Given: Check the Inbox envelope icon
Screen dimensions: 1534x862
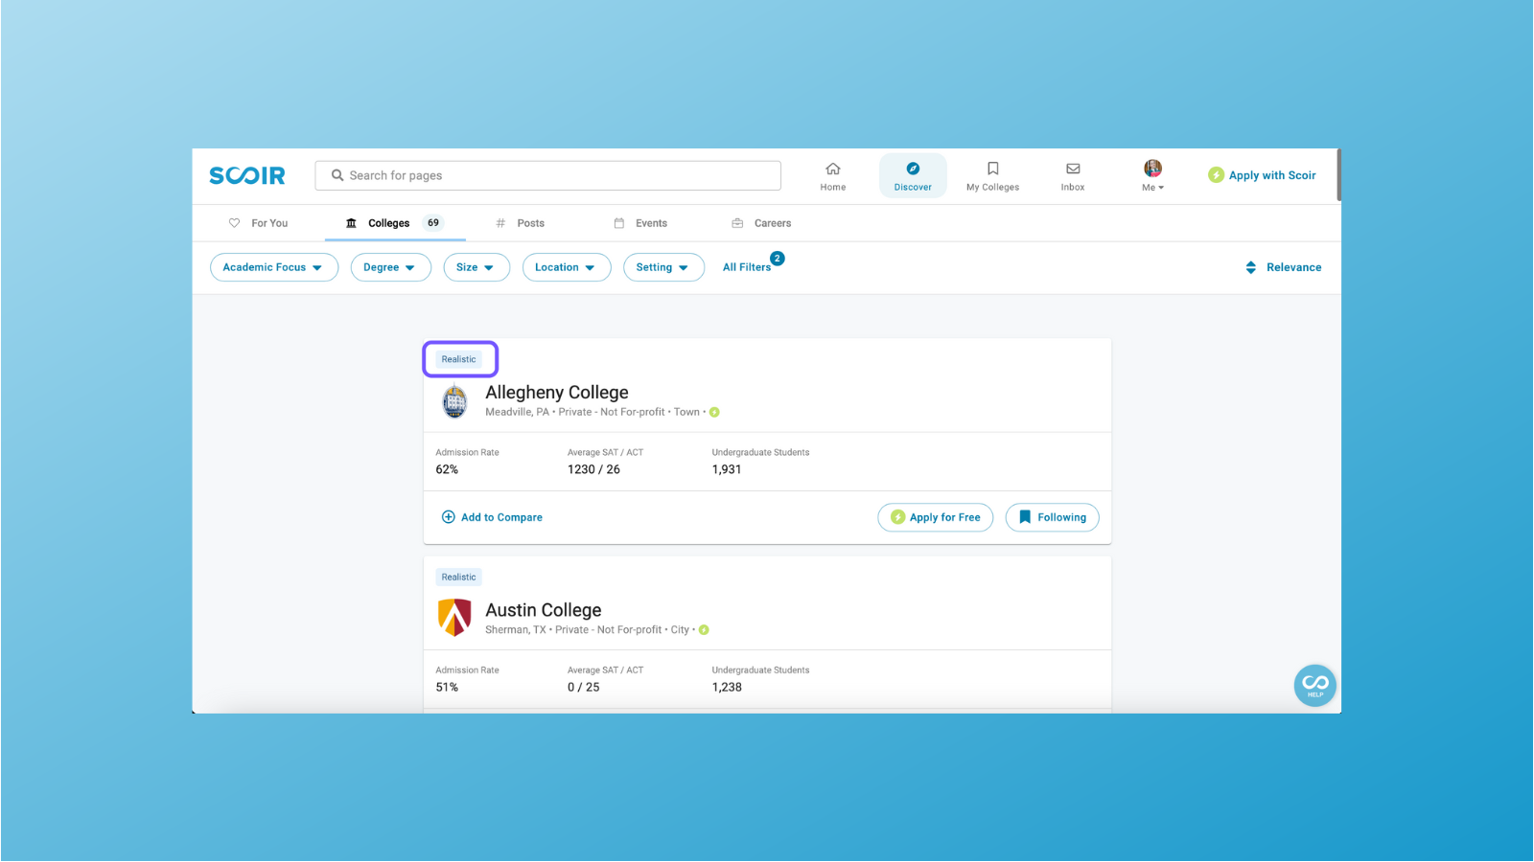Looking at the screenshot, I should (1073, 174).
